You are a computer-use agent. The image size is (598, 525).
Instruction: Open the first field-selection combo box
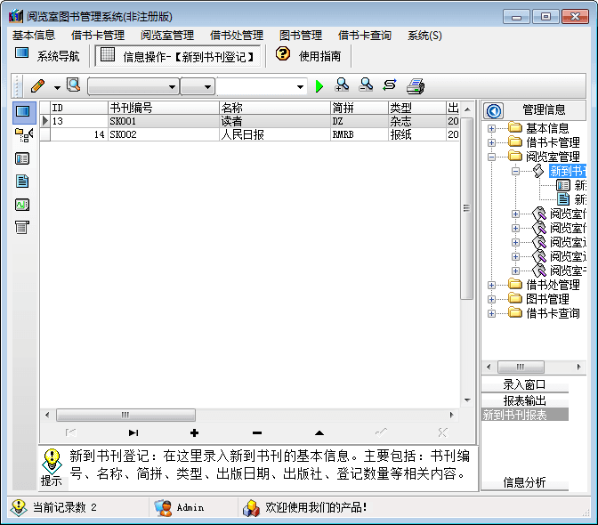(x=133, y=87)
